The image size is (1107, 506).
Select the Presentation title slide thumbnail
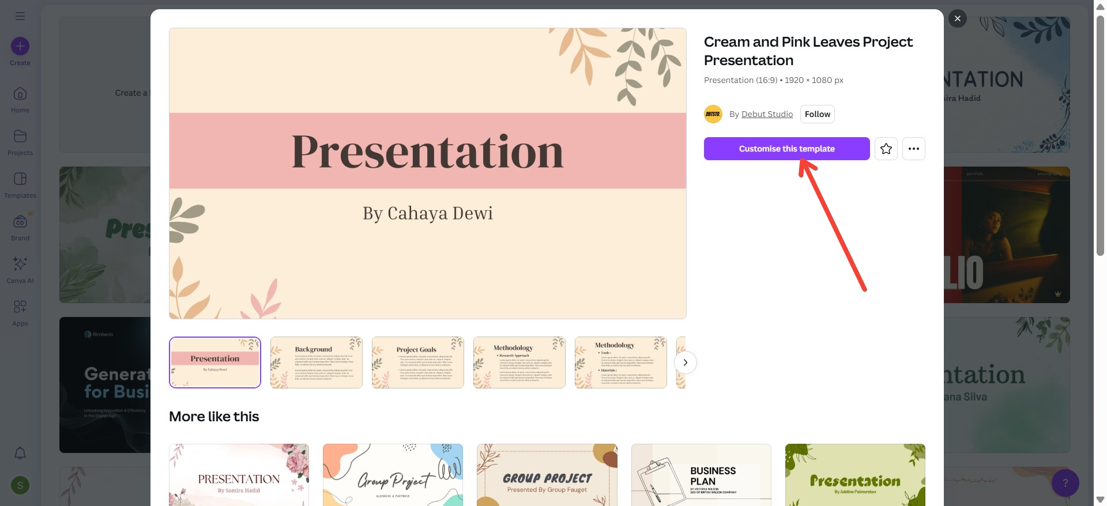pos(215,362)
